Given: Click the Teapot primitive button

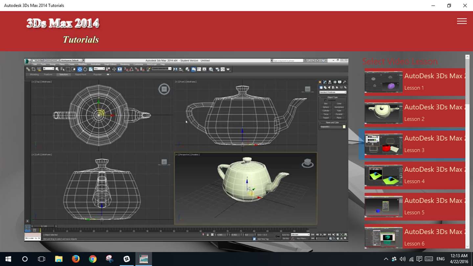Looking at the screenshot, I should [x=326, y=118].
